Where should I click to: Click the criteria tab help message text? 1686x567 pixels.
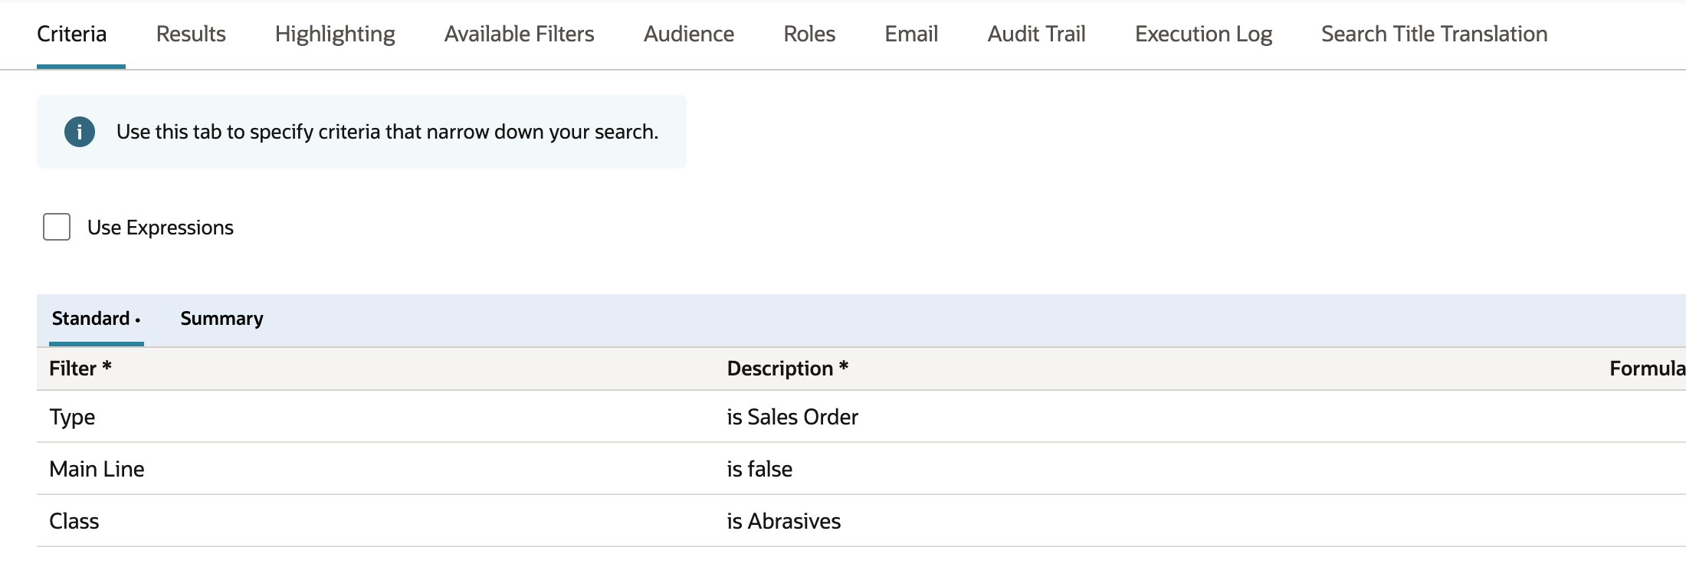(387, 132)
